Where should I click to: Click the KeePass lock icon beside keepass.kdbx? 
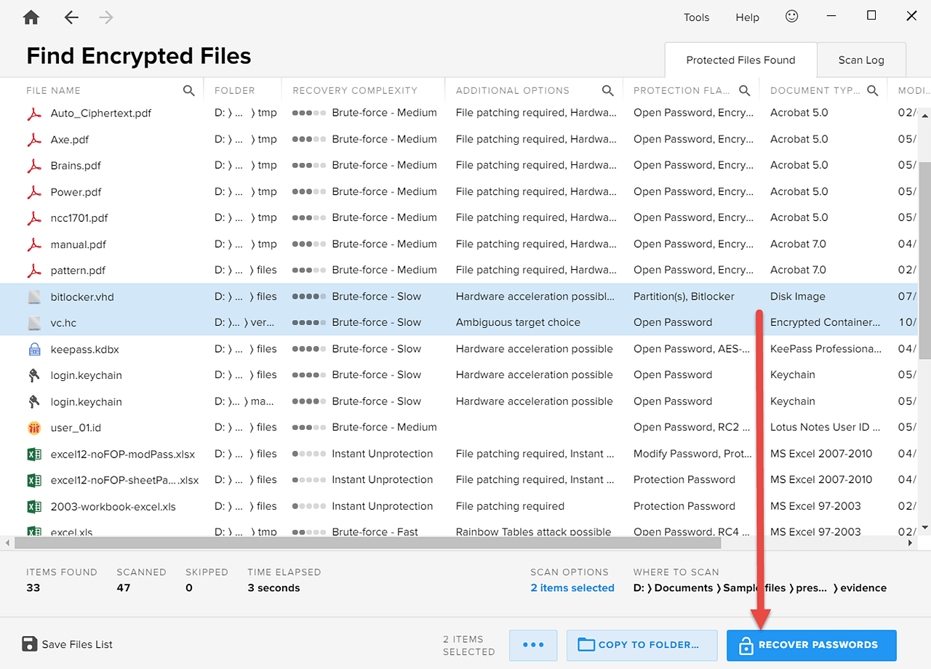33,348
